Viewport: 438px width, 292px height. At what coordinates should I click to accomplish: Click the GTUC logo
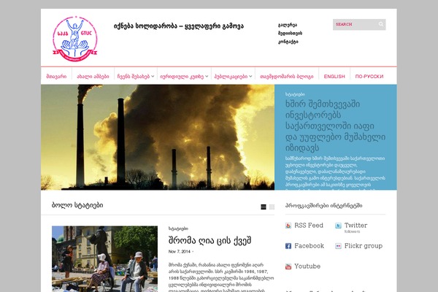tap(75, 39)
